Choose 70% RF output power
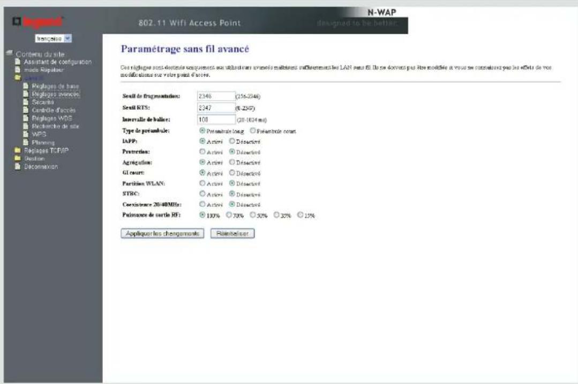578x384 pixels. point(229,214)
